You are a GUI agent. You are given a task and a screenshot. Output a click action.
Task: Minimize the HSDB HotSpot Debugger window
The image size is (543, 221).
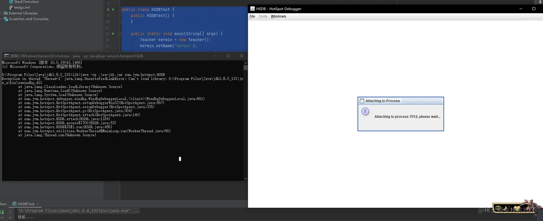[x=521, y=9]
